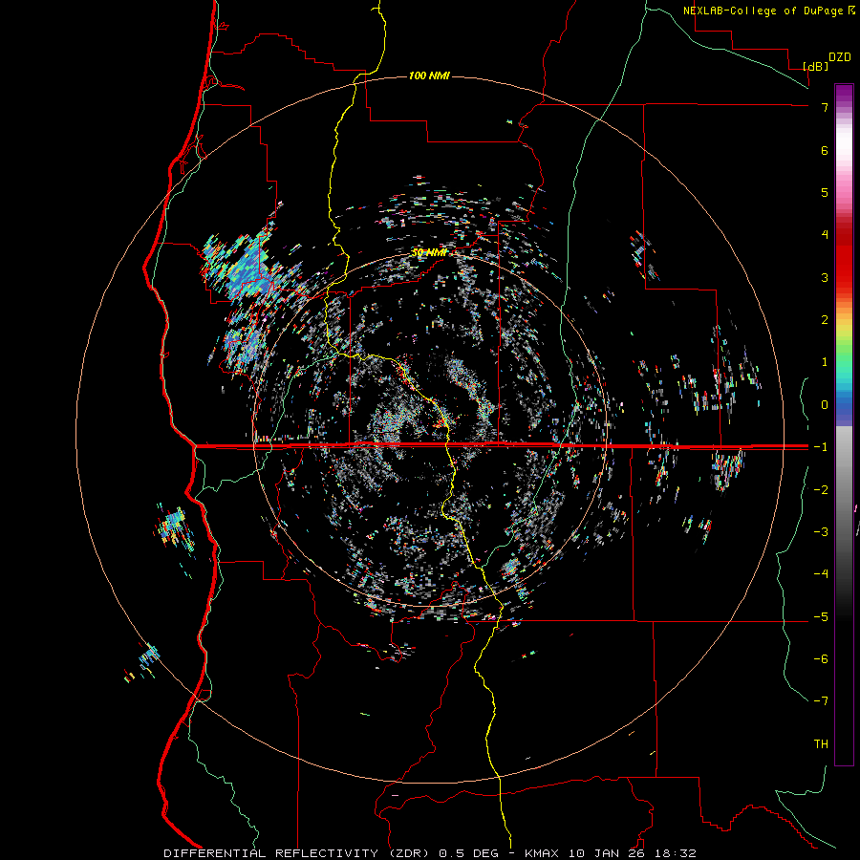This screenshot has height=860, width=860.
Task: Click the -5 tick label on color scale
Action: [821, 616]
